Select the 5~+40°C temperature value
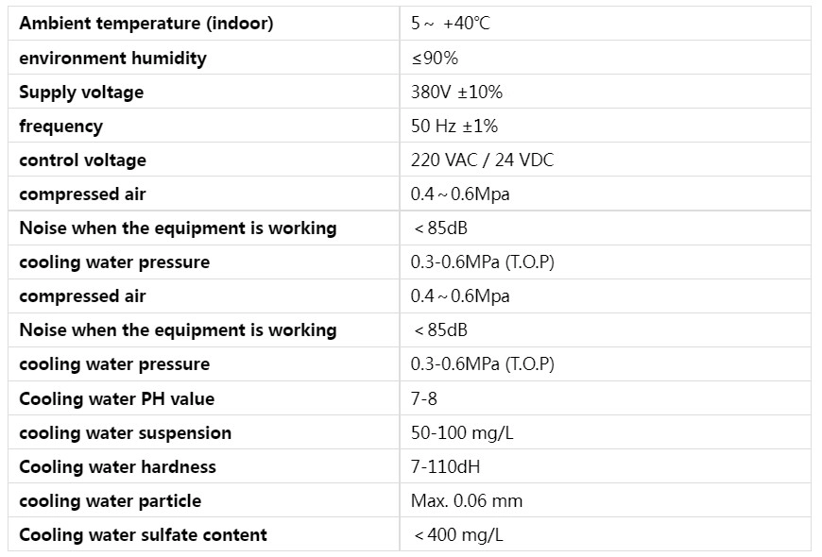The height and width of the screenshot is (557, 822). coord(451,24)
